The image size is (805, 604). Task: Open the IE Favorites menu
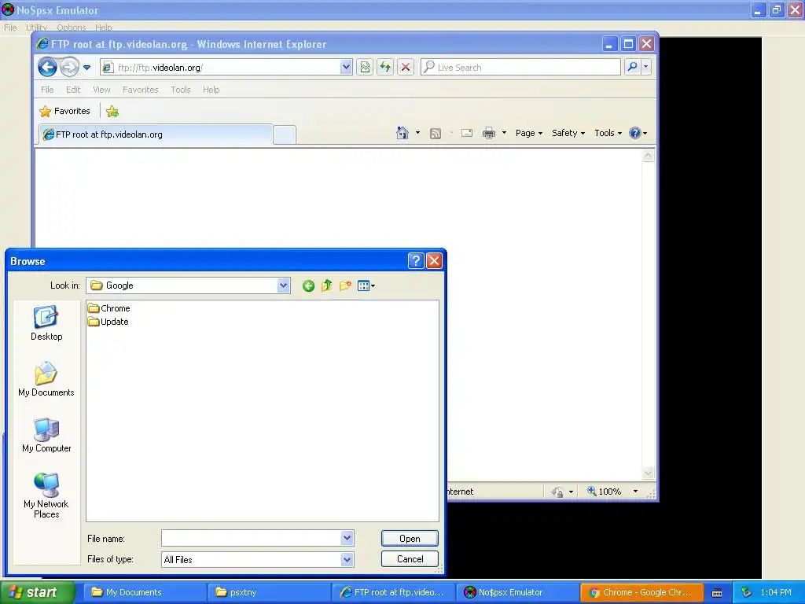tap(140, 90)
